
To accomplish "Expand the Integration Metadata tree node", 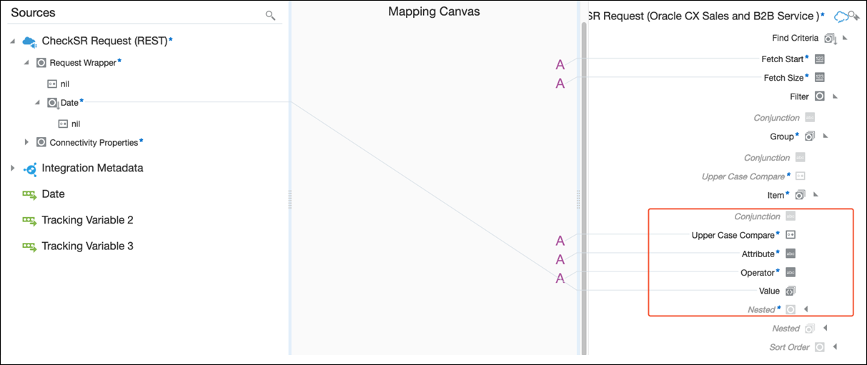I will pos(12,169).
